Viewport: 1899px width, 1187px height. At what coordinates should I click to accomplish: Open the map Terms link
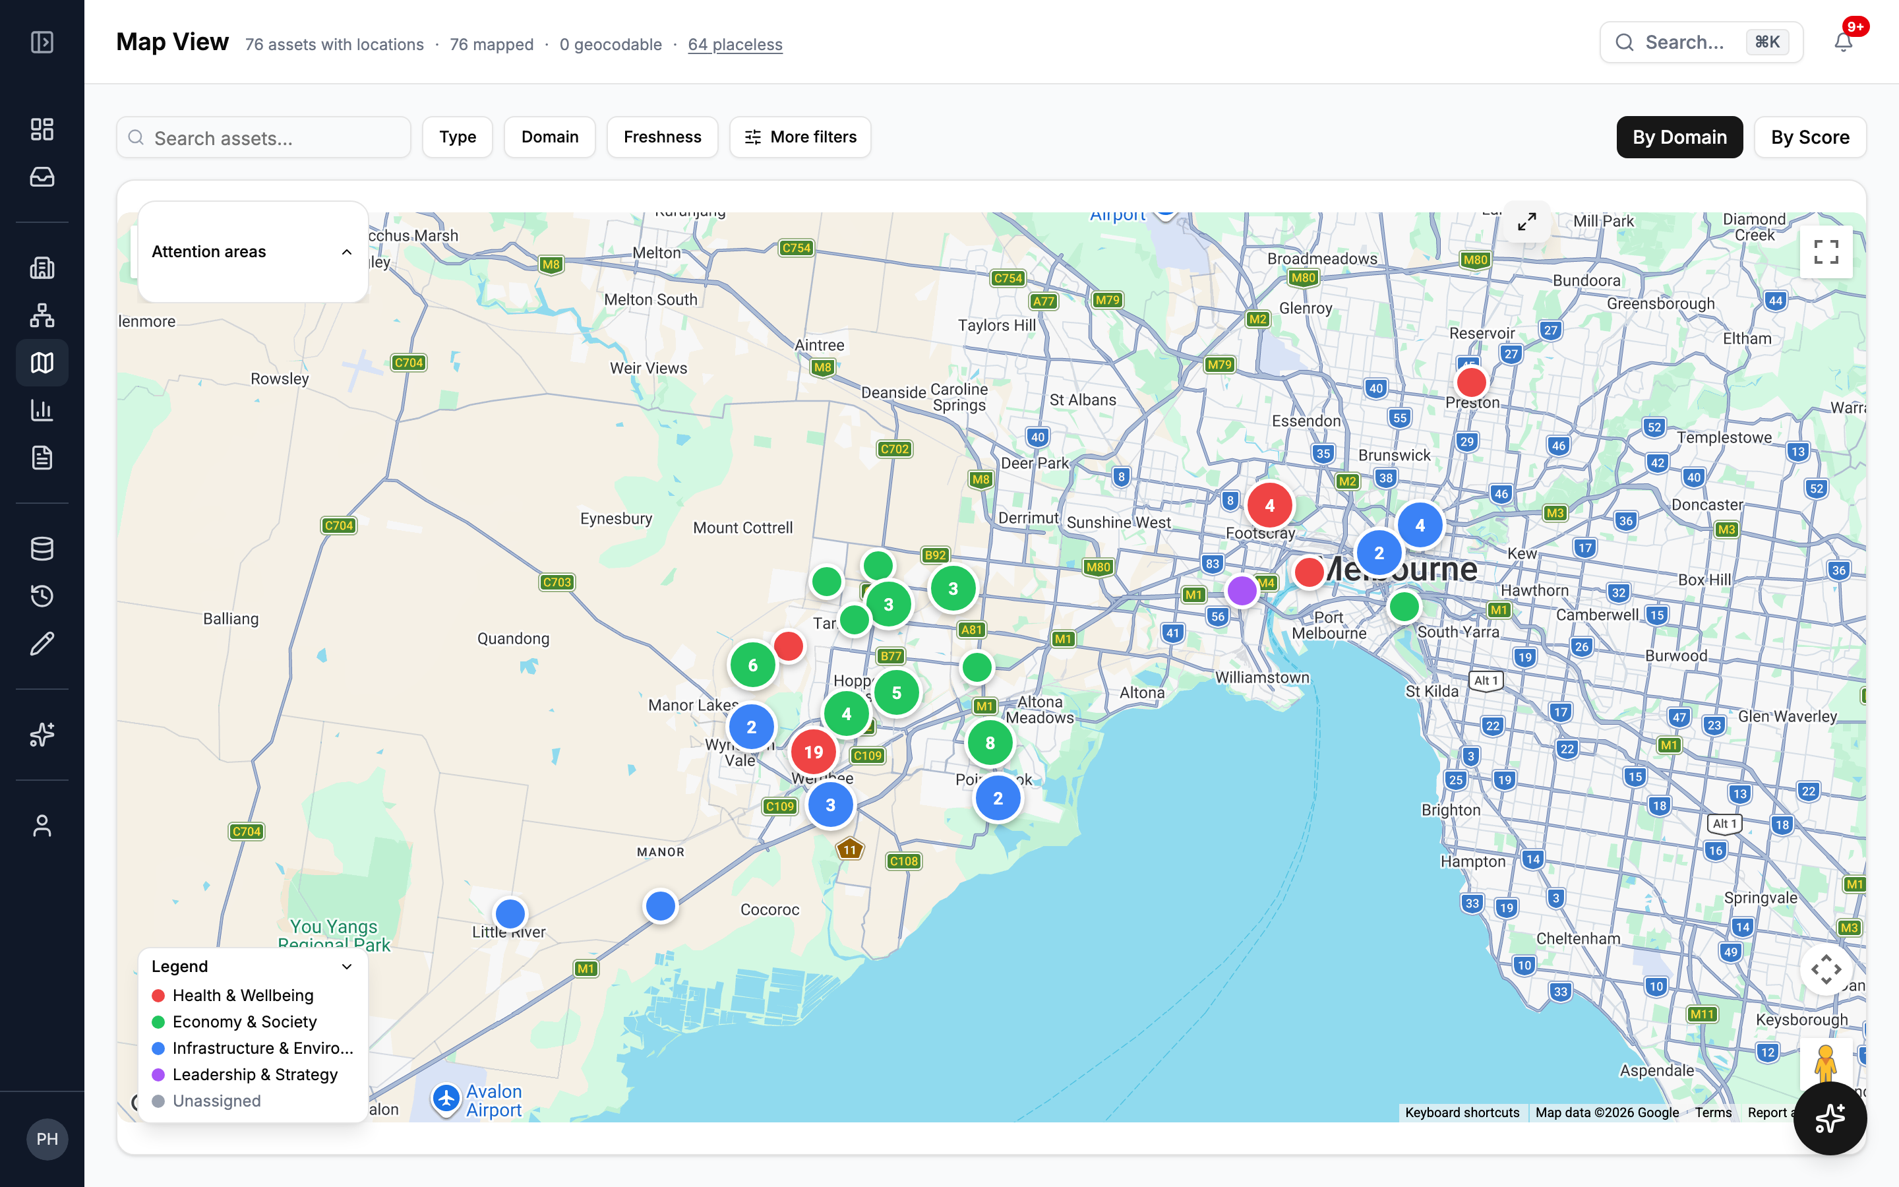[x=1712, y=1112]
